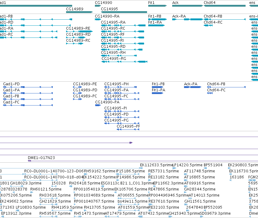Select EST RE57331.5prime

[x=163, y=171]
